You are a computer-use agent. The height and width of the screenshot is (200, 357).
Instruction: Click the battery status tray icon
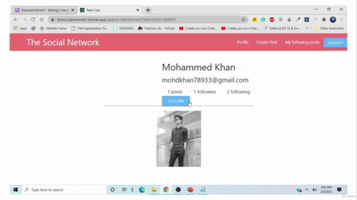point(315,190)
